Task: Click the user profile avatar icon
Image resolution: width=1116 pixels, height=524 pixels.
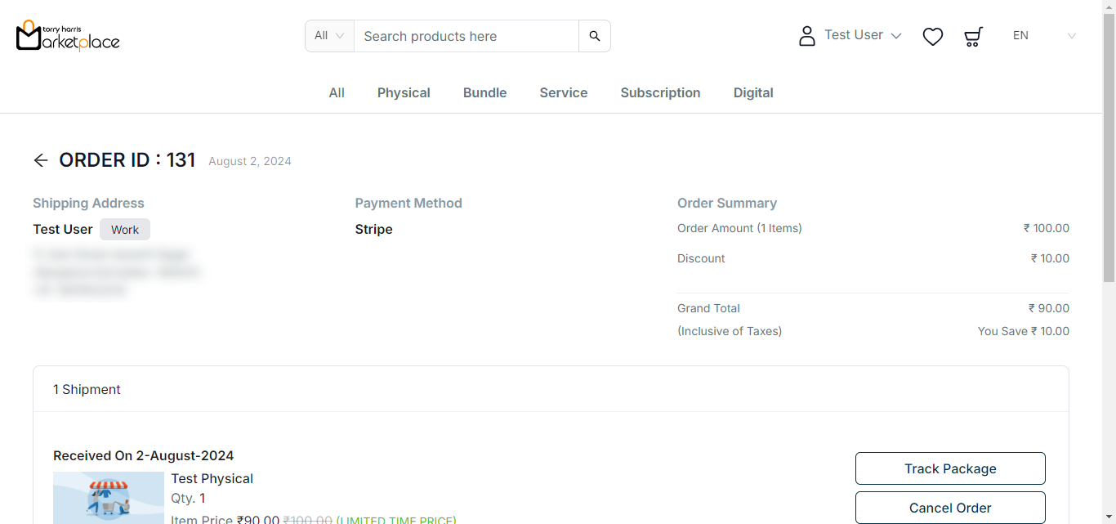Action: [806, 36]
